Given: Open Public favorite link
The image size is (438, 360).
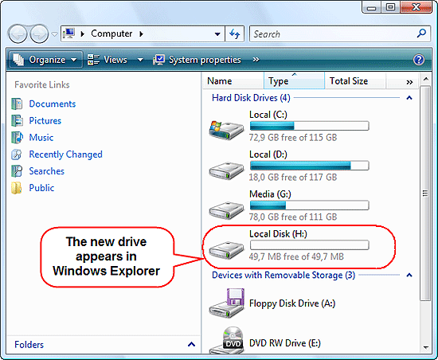Looking at the screenshot, I should 41,188.
